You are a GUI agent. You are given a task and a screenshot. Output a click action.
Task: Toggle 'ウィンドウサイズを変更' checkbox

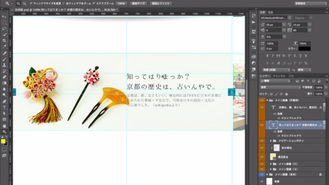pos(31,3)
